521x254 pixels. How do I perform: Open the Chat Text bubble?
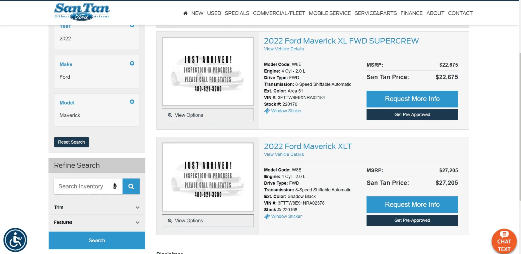click(504, 241)
